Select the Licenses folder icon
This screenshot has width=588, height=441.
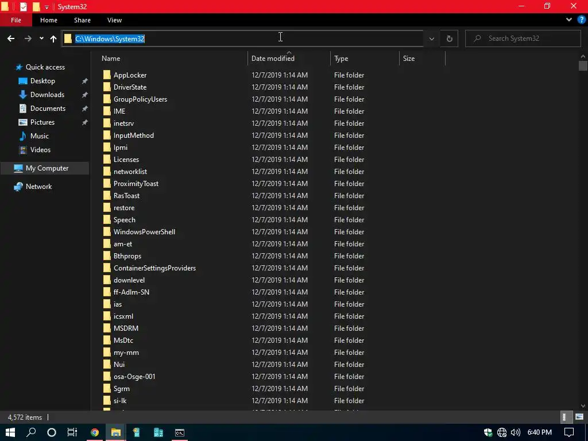tap(107, 160)
